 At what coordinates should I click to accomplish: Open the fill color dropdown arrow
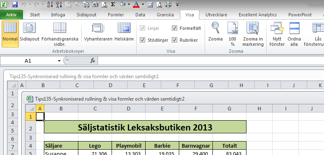tap(129, 4)
